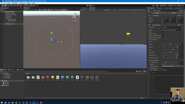Disable the Loop checkbox
The height and width of the screenshot is (104, 185).
point(163,42)
